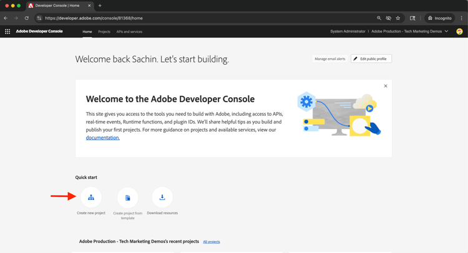468x253 pixels.
Task: Open a new browser tab
Action: (x=100, y=6)
